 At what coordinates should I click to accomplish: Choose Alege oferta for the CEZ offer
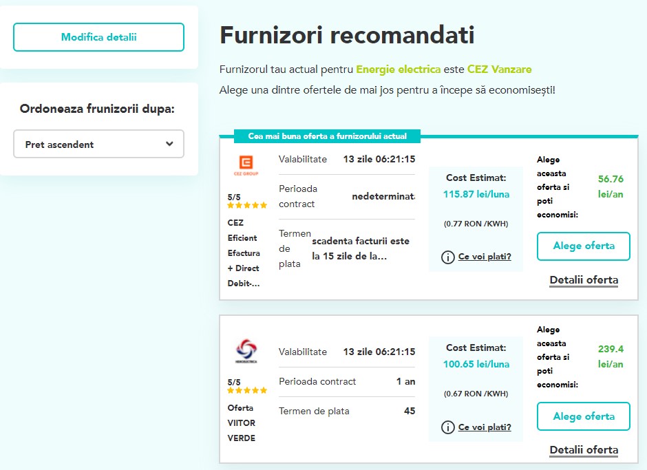click(x=584, y=246)
